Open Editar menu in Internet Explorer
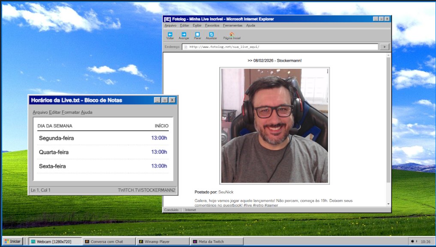This screenshot has width=436, height=247. [184, 25]
